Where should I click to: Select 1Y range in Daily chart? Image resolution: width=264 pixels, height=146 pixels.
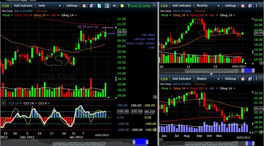(60, 144)
